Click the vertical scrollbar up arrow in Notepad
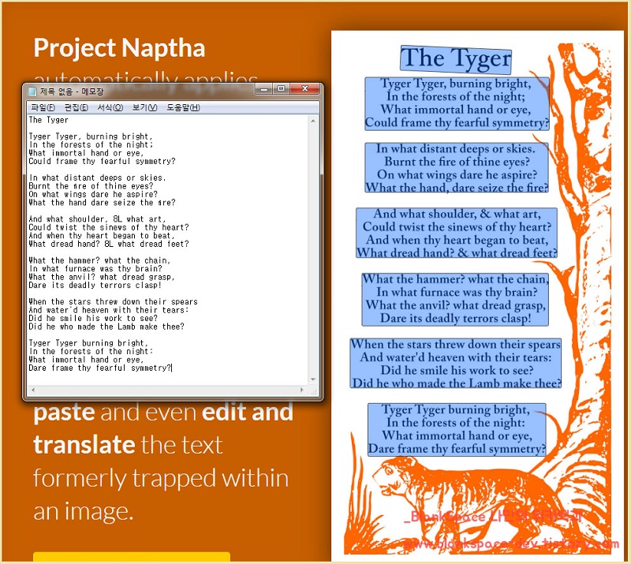Image resolution: width=631 pixels, height=564 pixels. coord(313,121)
